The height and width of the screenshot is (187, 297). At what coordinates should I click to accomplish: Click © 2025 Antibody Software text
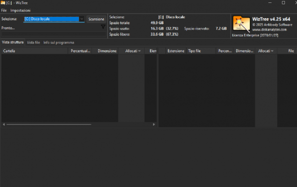pyautogui.click(x=272, y=25)
